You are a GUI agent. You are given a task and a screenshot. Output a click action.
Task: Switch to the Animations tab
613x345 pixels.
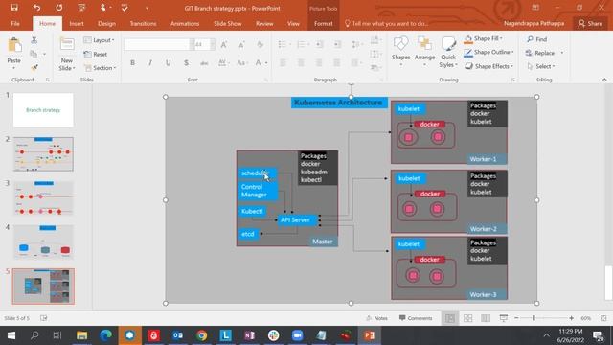point(185,23)
